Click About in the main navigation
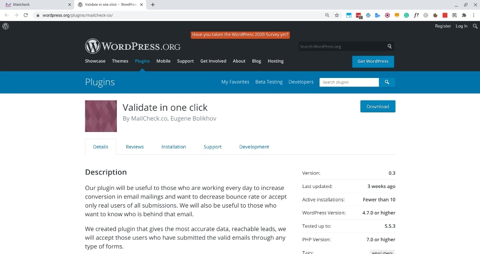 pyautogui.click(x=239, y=61)
